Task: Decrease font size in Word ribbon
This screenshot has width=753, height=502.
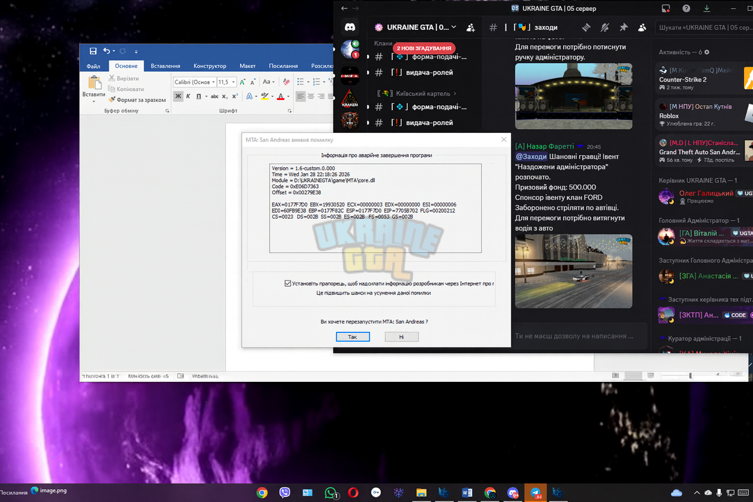Action: [x=253, y=82]
